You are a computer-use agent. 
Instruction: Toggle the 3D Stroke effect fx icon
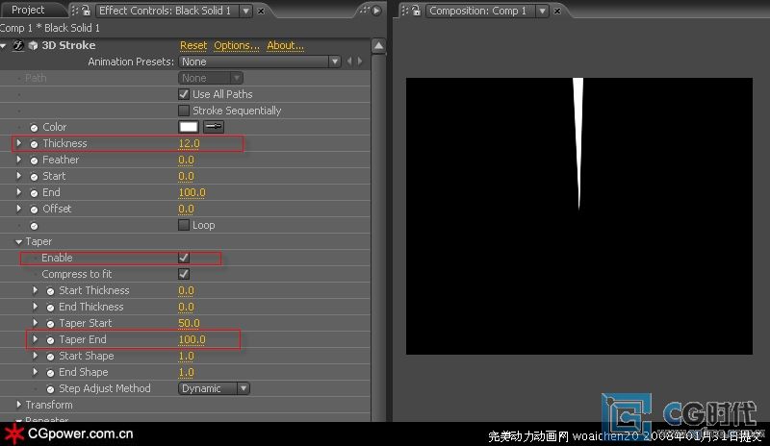[x=18, y=46]
